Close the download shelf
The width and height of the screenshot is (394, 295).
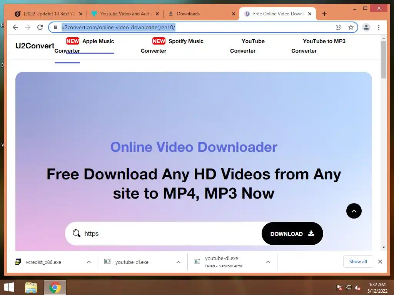click(x=380, y=262)
